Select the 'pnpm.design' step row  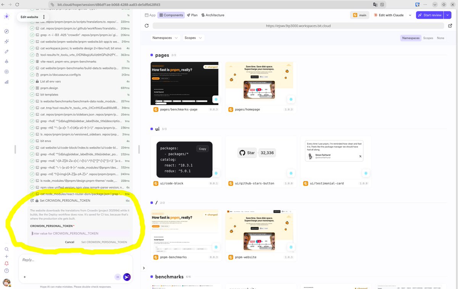pyautogui.click(x=80, y=88)
